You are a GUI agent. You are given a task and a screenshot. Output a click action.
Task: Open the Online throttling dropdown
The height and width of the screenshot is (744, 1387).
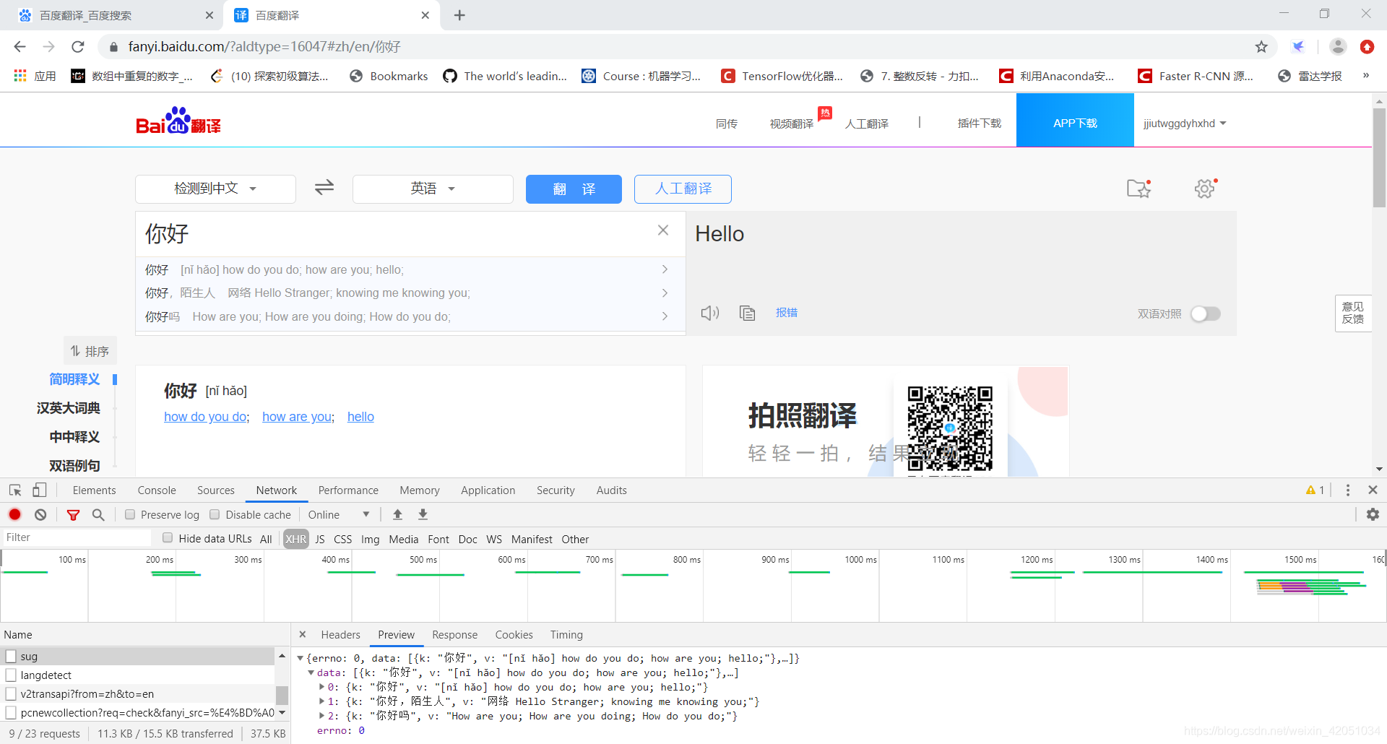[x=339, y=514]
